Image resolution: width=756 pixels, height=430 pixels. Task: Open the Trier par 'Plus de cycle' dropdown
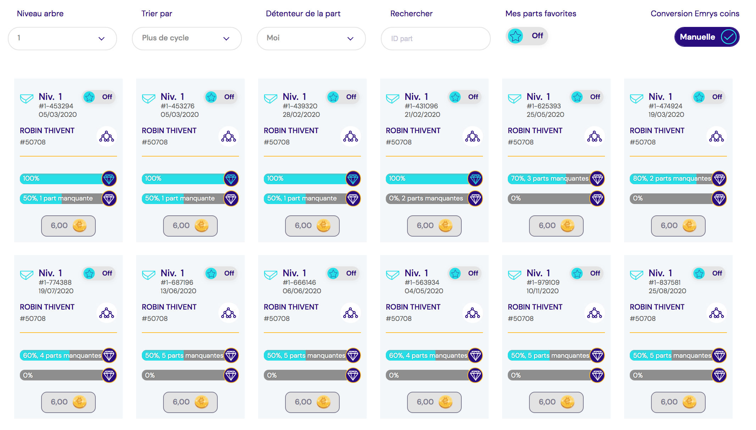[187, 38]
